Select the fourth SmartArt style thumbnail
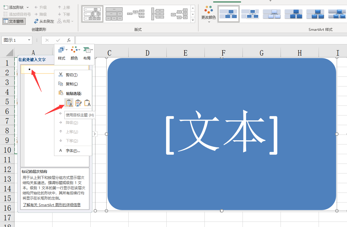This screenshot has width=347, height=227. click(x=294, y=14)
